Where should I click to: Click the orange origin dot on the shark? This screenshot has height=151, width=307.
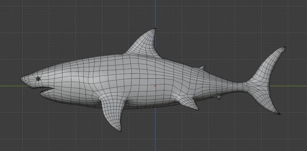tap(155, 86)
